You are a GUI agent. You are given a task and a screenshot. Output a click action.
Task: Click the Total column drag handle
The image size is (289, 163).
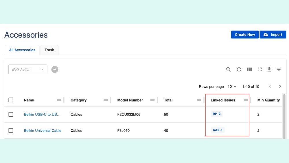coord(199,100)
